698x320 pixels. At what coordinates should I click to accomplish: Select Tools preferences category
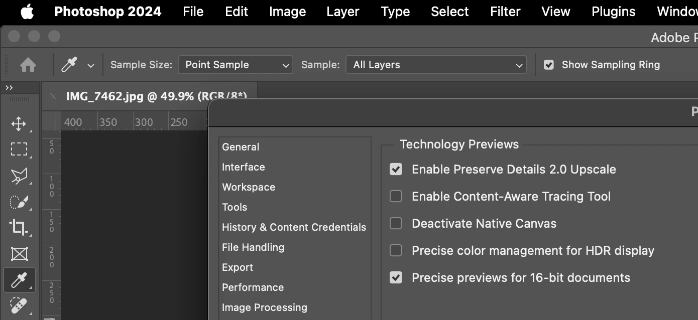click(235, 207)
